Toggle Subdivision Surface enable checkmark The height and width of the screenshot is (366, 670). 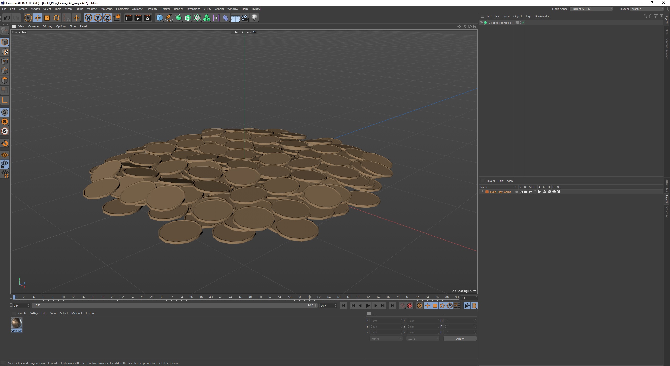click(x=523, y=23)
